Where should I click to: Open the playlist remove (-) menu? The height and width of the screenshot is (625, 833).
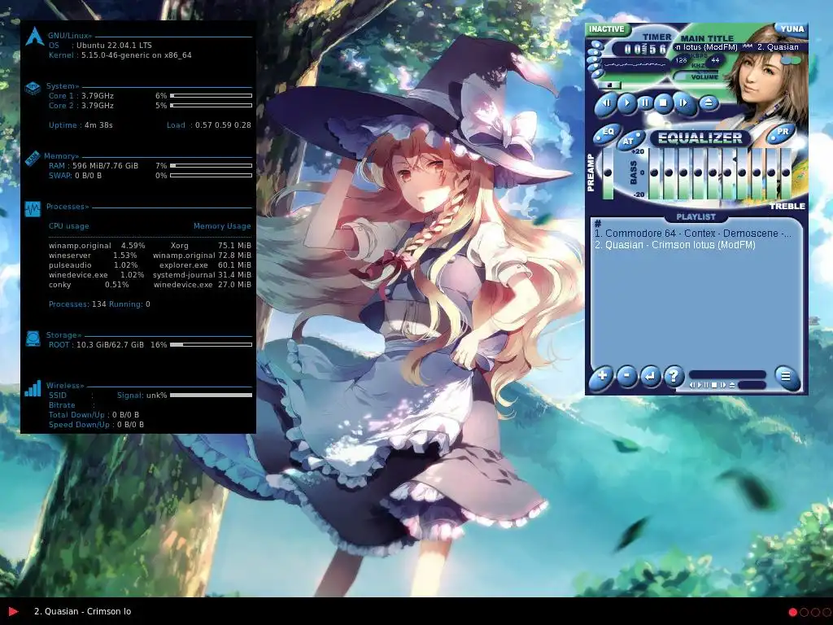tap(627, 376)
